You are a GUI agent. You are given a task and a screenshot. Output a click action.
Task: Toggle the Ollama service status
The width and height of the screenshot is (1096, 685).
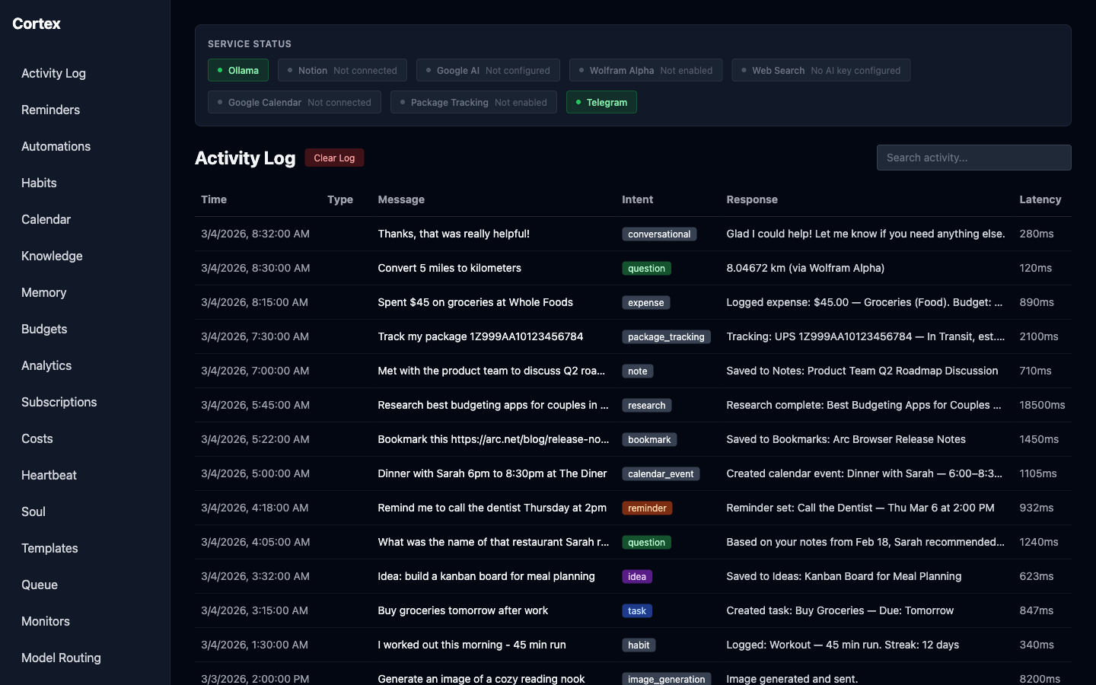coord(238,70)
